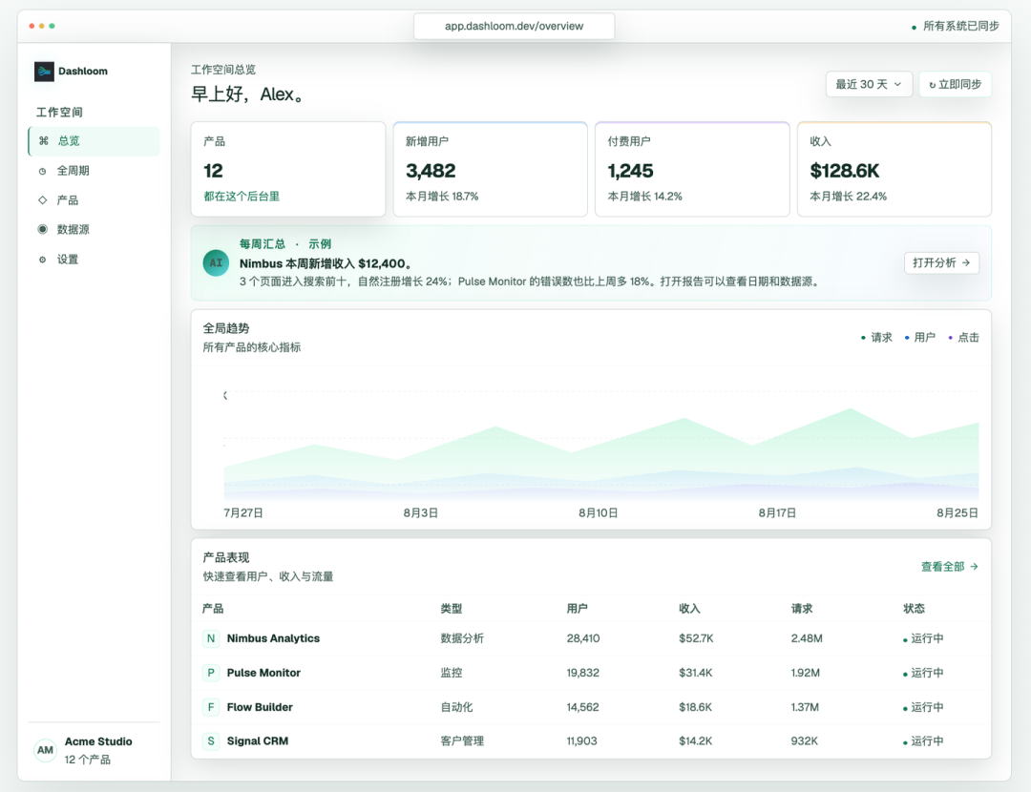Select the 新增用户 3,482 stat card
Screen dimensions: 1031x792
[x=491, y=169]
